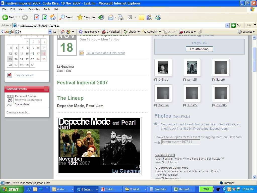Screen dimensions: 257x193
Task: Open the History clock icon
Action: coord(101,17)
